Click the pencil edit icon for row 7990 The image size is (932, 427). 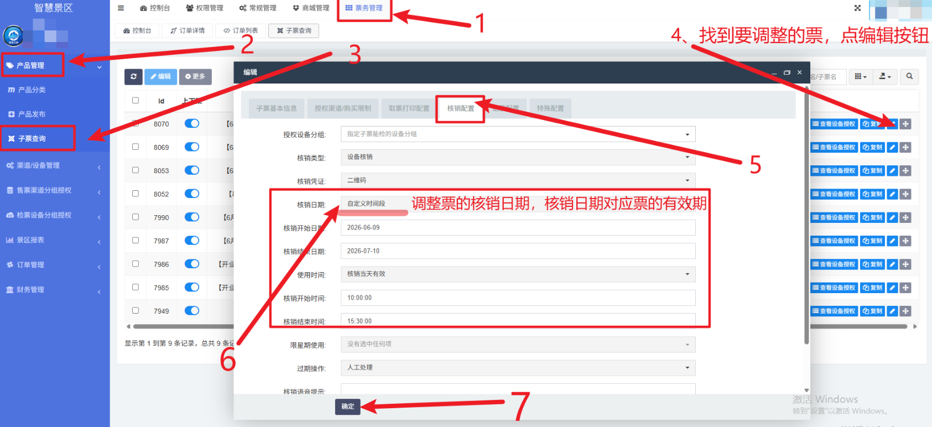tap(892, 218)
